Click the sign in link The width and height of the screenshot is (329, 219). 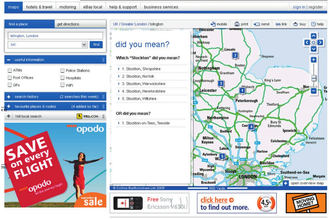click(299, 7)
